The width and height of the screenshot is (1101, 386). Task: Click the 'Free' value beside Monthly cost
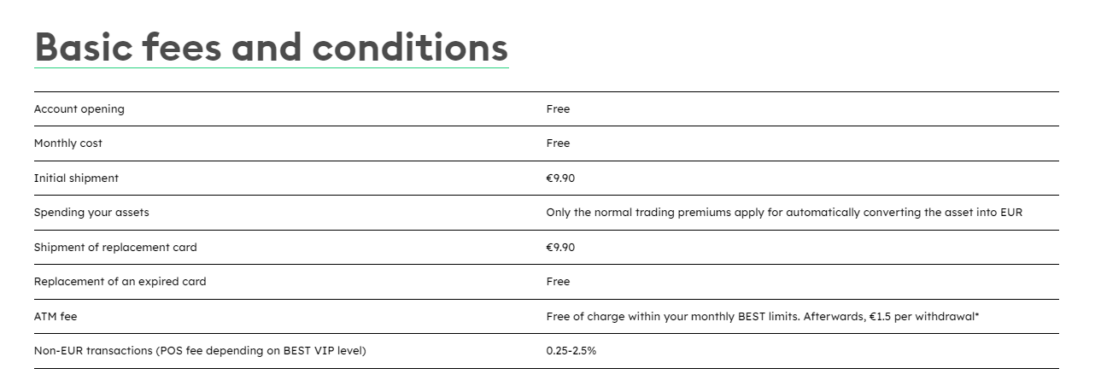(x=558, y=143)
